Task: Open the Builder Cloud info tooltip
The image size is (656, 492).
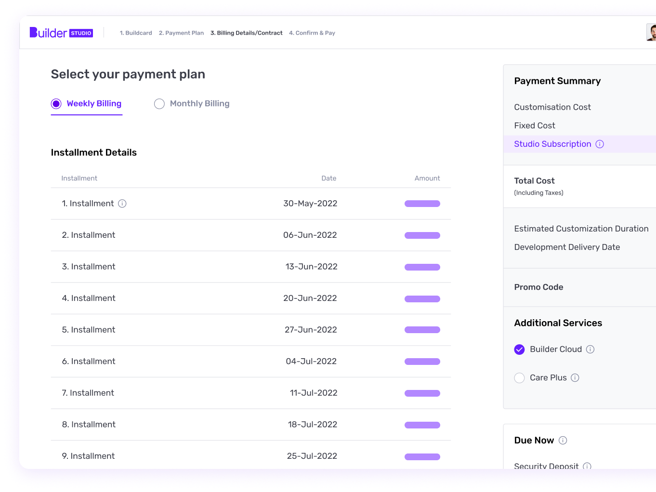Action: click(590, 349)
